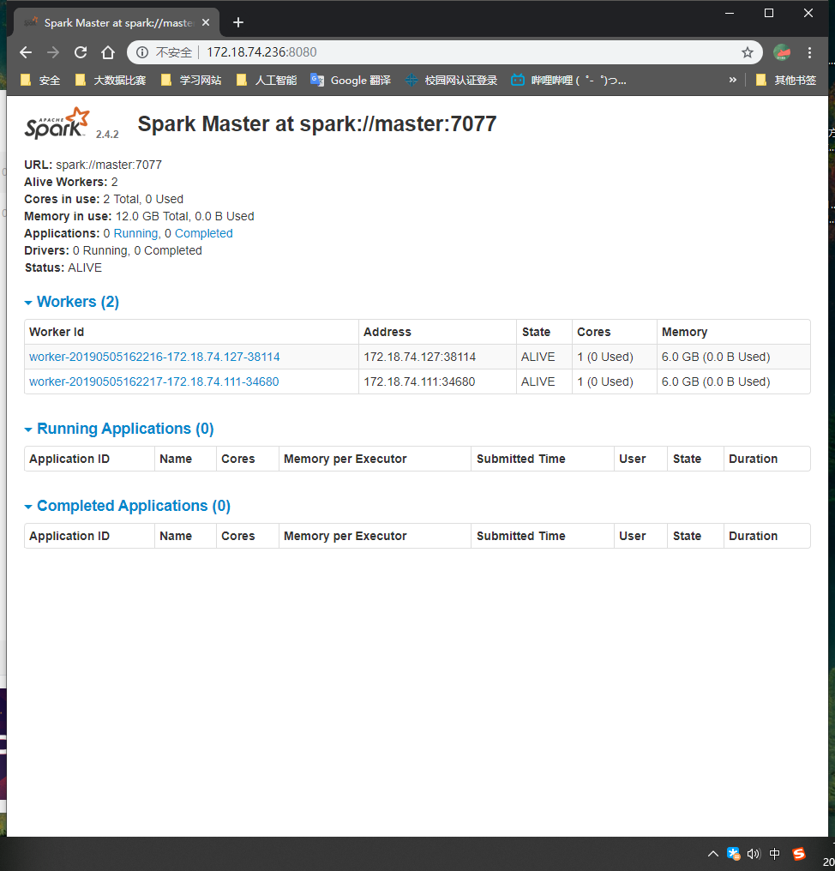This screenshot has height=871, width=835.
Task: Click the Apache Spark logo
Action: pos(57,123)
